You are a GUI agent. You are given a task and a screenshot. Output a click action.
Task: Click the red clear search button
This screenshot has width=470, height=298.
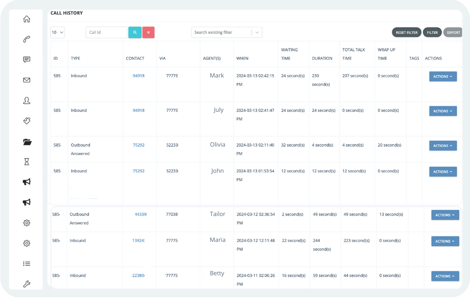tap(148, 32)
